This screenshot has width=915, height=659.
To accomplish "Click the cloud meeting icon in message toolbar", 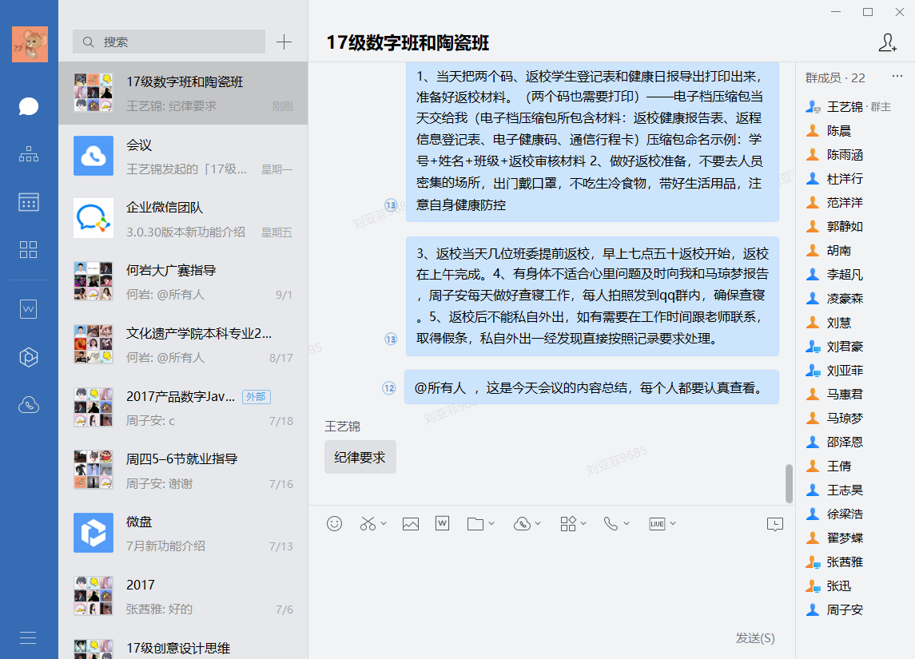I will (x=523, y=524).
